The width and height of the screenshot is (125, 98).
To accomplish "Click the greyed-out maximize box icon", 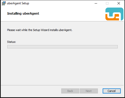I will click(107, 3).
